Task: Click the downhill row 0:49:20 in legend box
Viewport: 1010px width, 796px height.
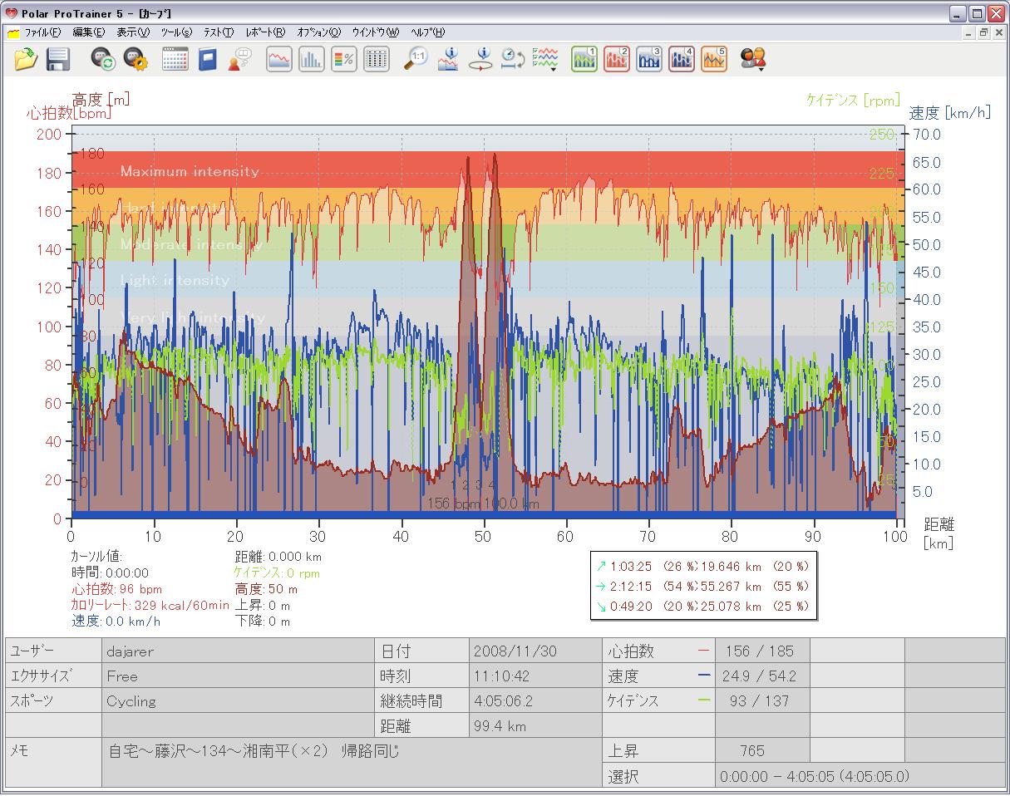Action: click(x=702, y=606)
